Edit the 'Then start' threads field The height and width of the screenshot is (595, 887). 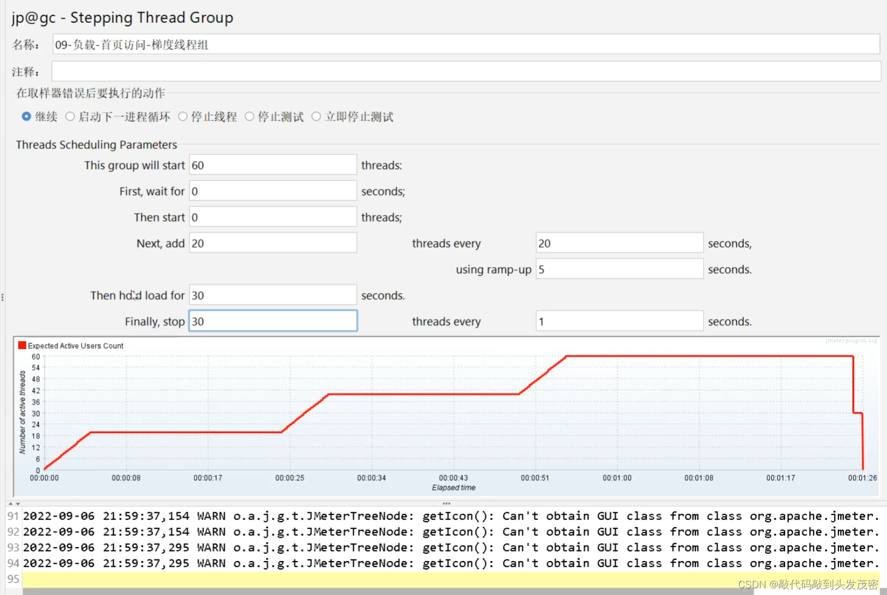coord(273,217)
